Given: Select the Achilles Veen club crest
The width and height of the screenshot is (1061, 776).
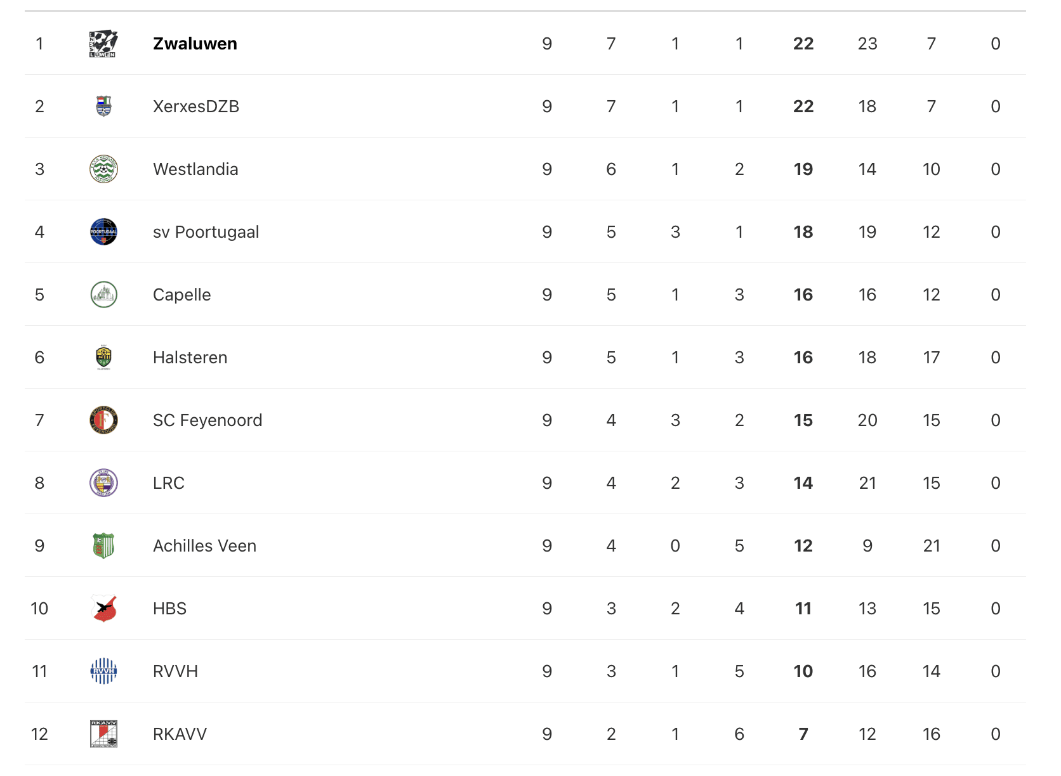Looking at the screenshot, I should click(x=103, y=546).
